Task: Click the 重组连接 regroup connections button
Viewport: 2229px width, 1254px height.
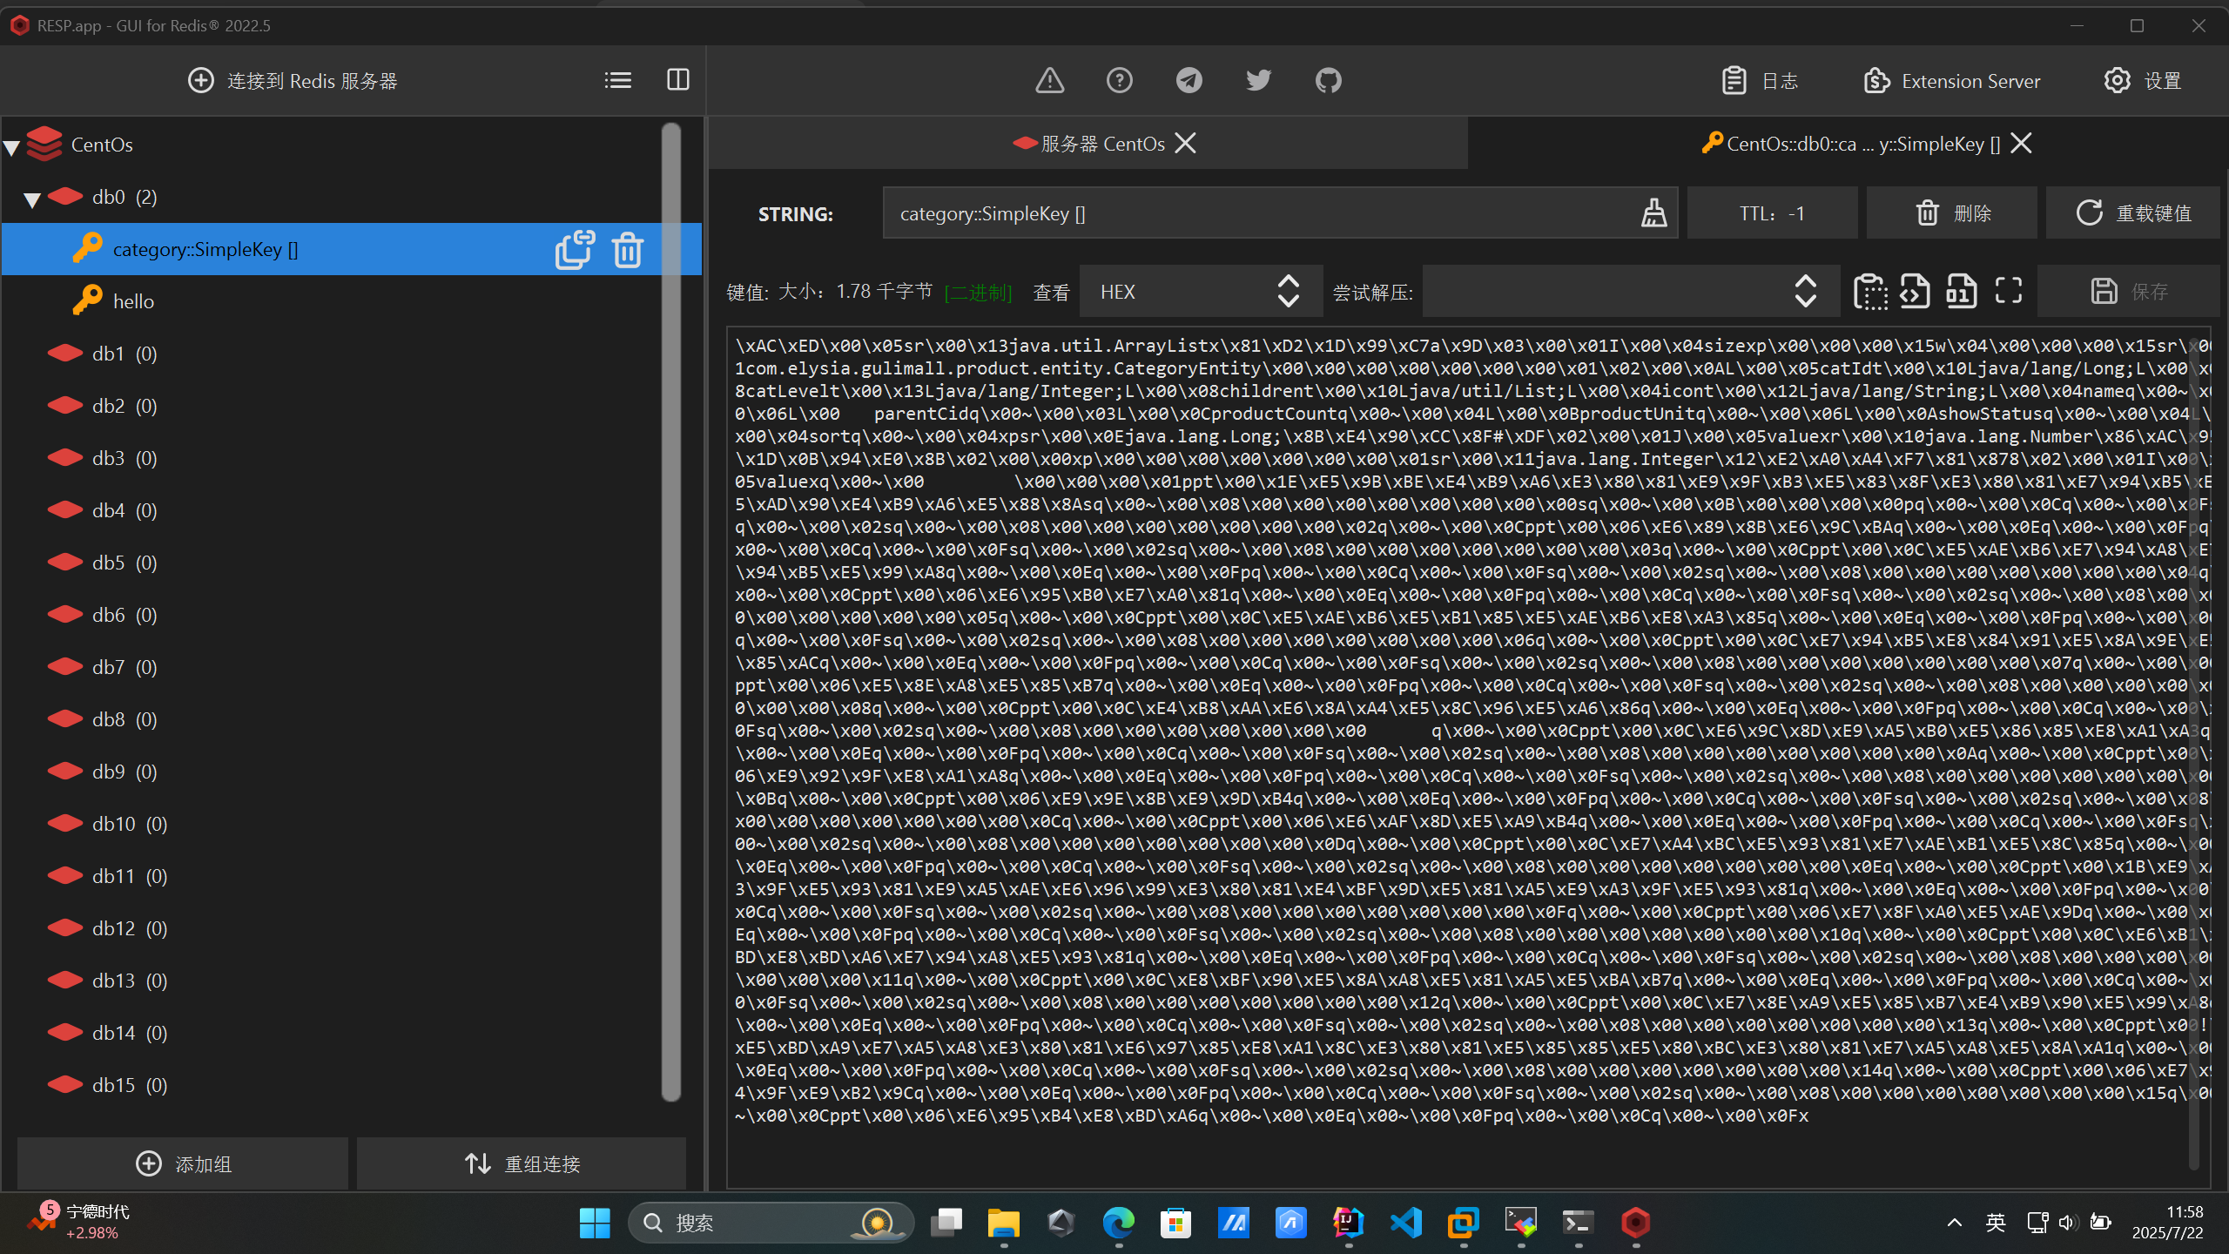Action: coord(522,1163)
